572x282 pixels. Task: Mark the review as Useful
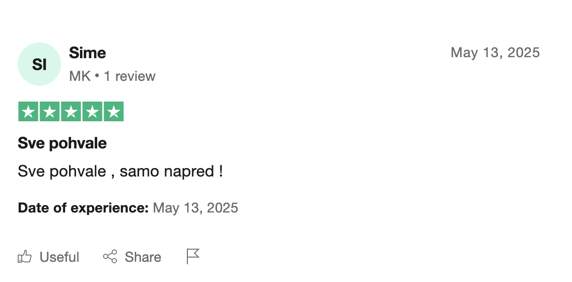[59, 257]
